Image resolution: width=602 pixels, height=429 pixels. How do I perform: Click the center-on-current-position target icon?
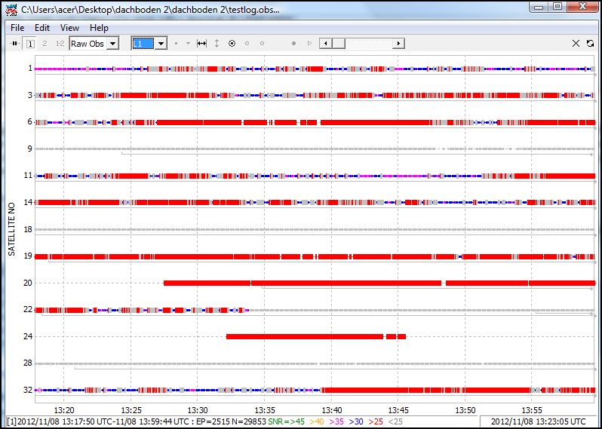232,44
